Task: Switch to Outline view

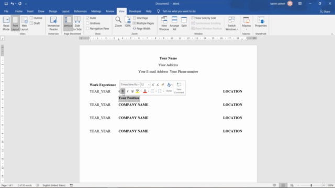Action: coord(36,18)
